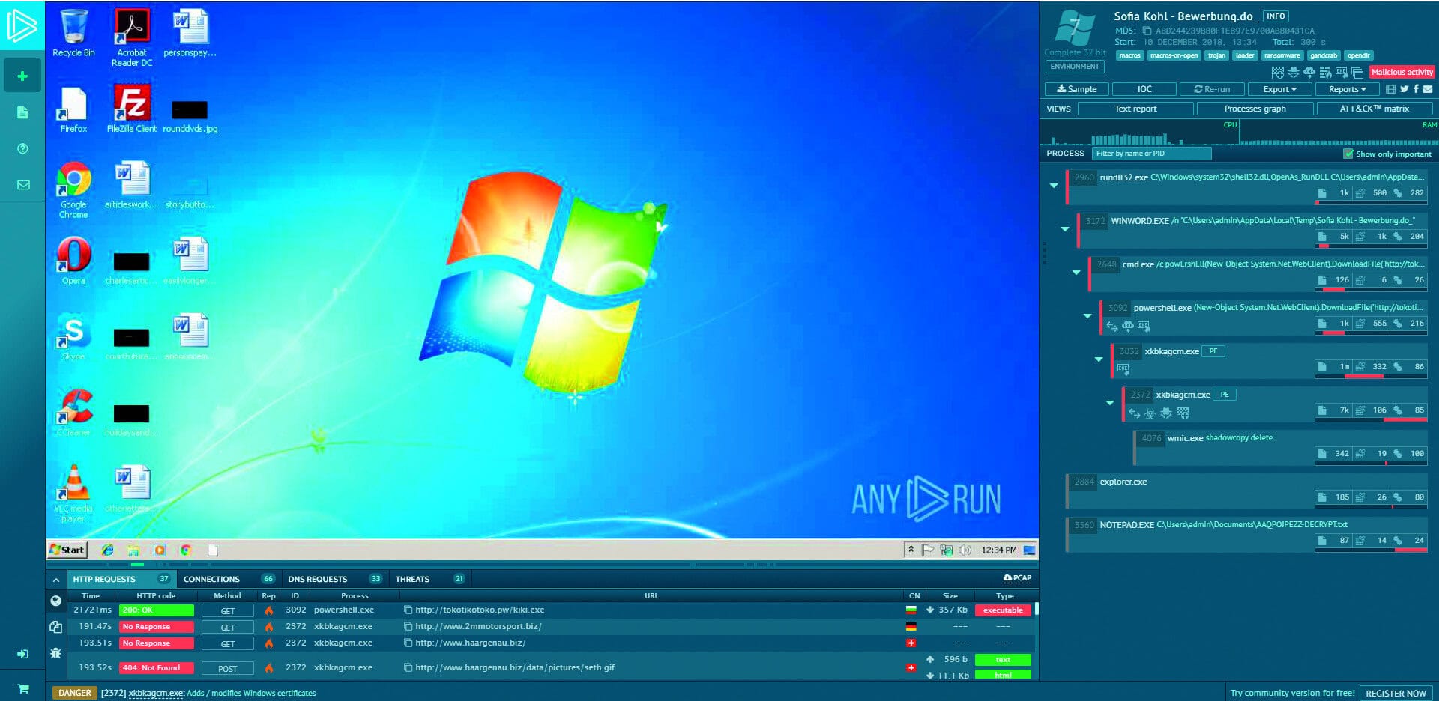
Task: Start a new task with the plus icon
Action: [x=22, y=75]
